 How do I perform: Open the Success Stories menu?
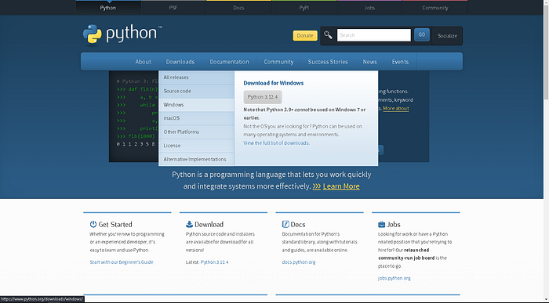[328, 62]
